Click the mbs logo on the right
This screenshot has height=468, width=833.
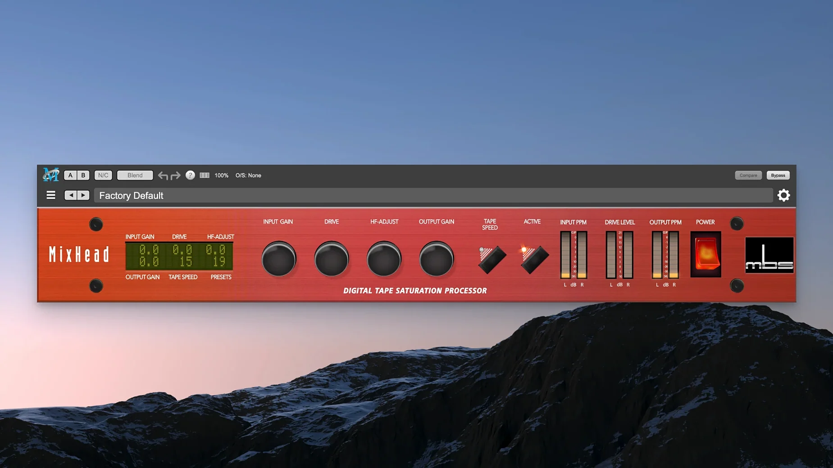pyautogui.click(x=769, y=255)
